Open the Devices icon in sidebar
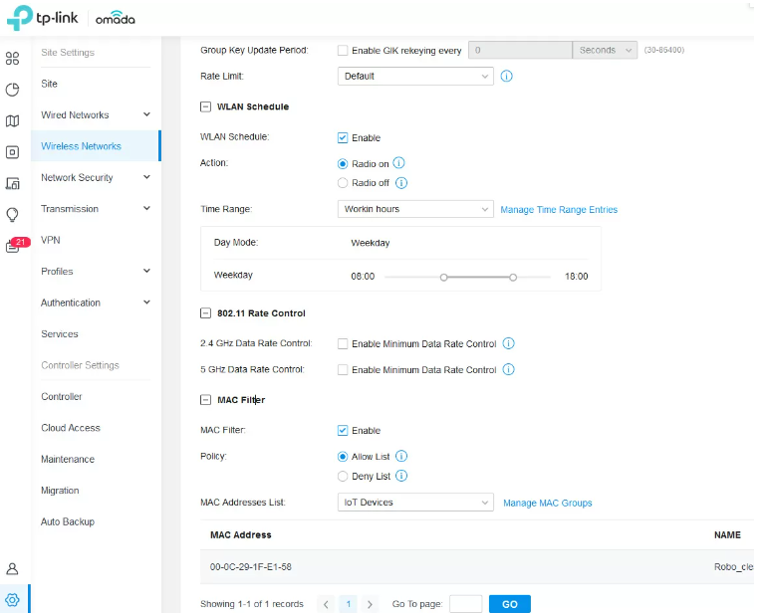Viewport: 770px width, 613px height. [12, 152]
